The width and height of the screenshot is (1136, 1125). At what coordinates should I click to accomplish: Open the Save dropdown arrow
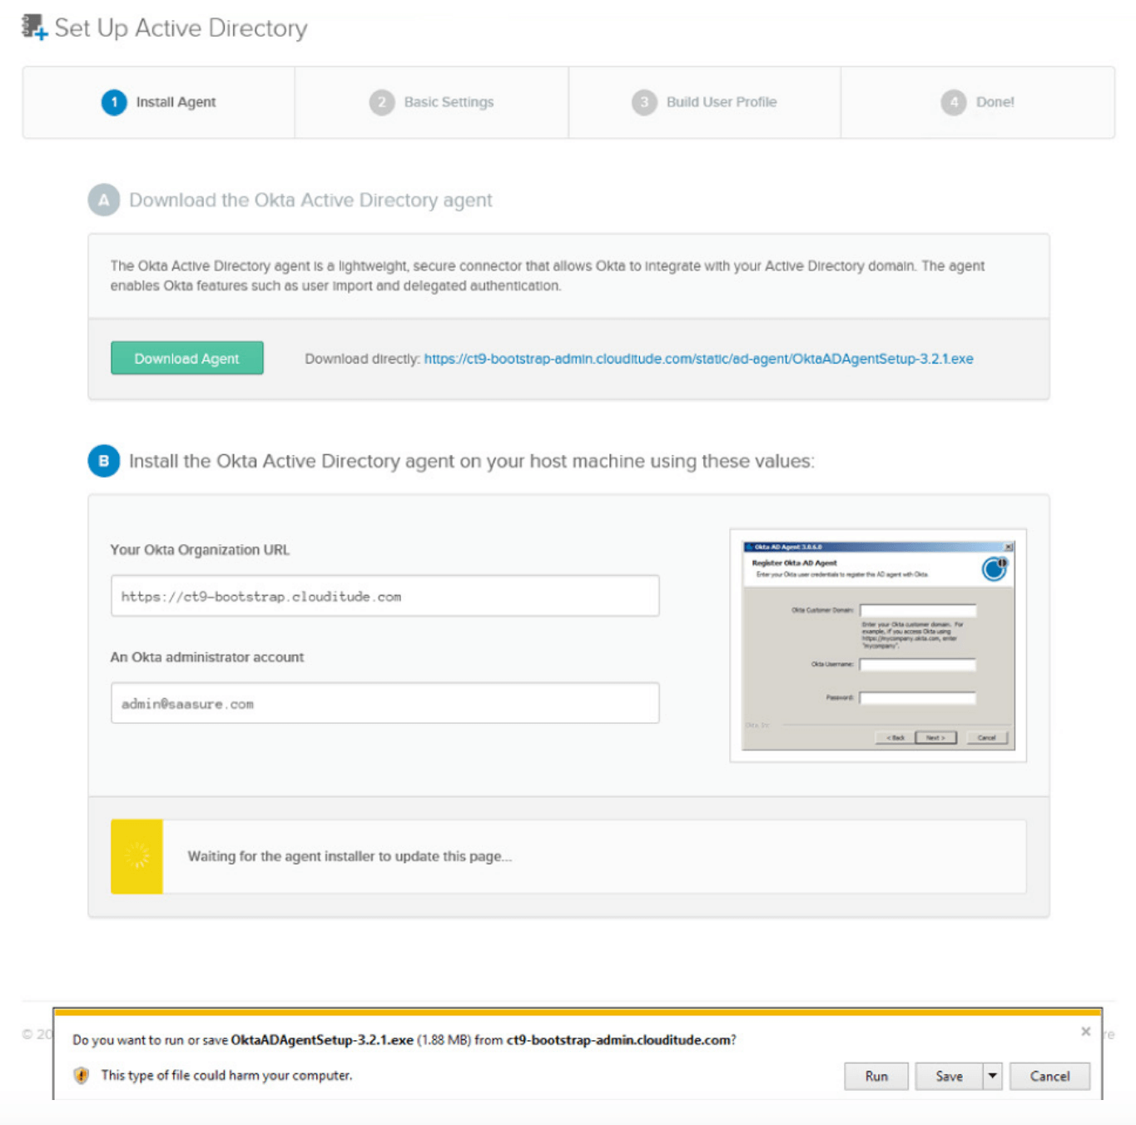pos(992,1076)
